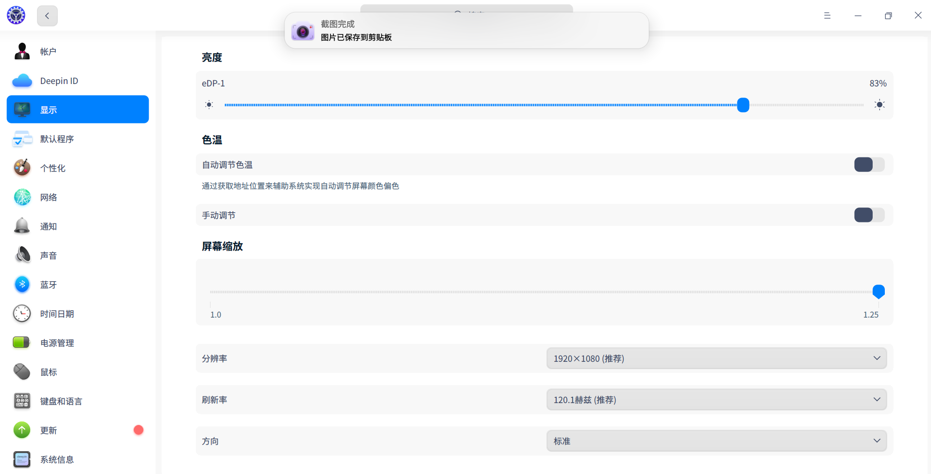Click the screenshot camera notification icon

(x=302, y=31)
